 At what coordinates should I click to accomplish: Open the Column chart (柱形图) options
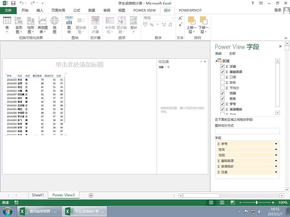pos(31,25)
